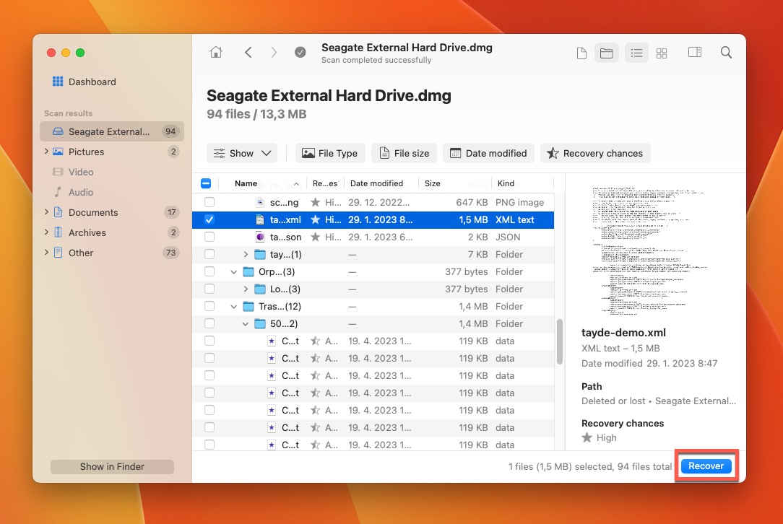The width and height of the screenshot is (783, 524).
Task: Navigate forward with the right arrow
Action: point(274,53)
